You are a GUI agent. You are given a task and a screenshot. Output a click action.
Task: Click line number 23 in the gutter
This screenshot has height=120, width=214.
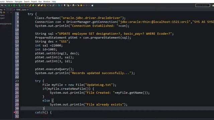[x=17, y=81]
